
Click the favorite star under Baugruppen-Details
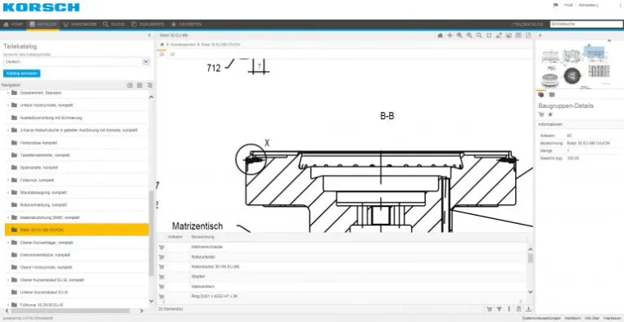pos(550,114)
